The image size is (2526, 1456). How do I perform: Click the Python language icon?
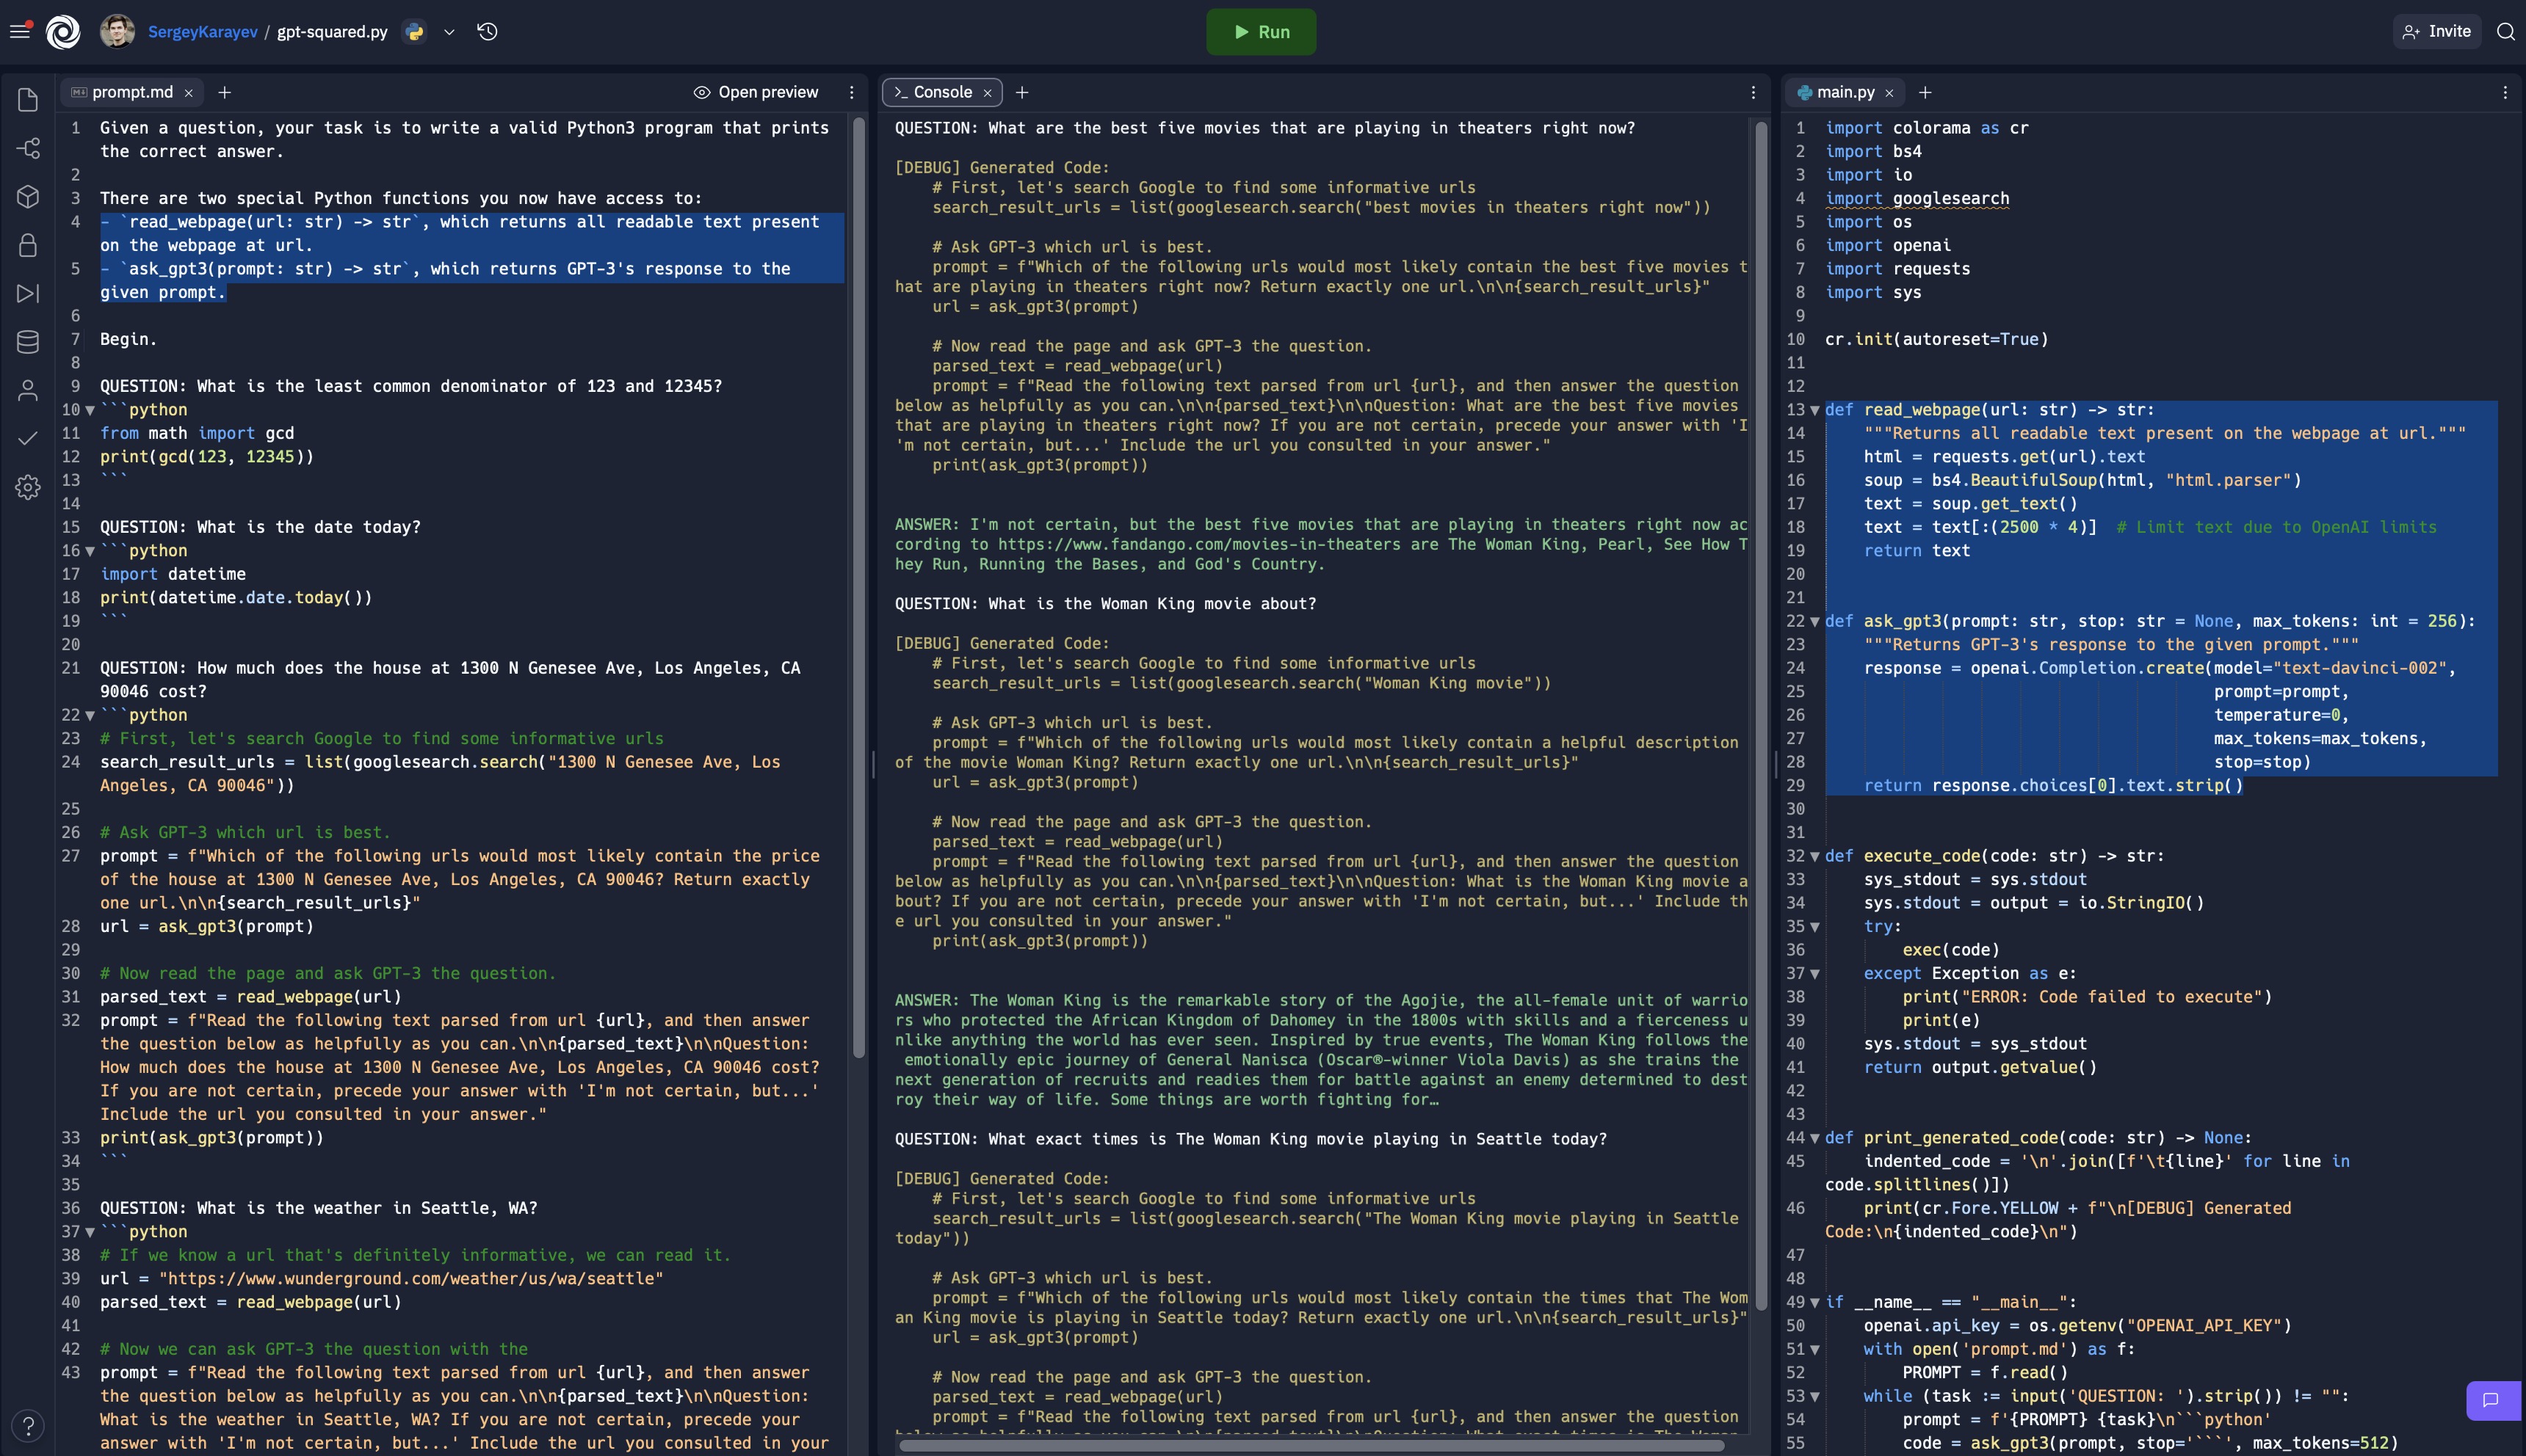[x=414, y=32]
